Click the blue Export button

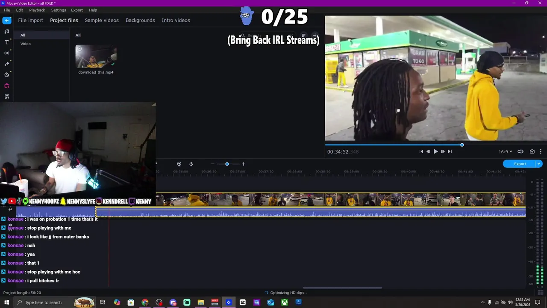point(520,164)
